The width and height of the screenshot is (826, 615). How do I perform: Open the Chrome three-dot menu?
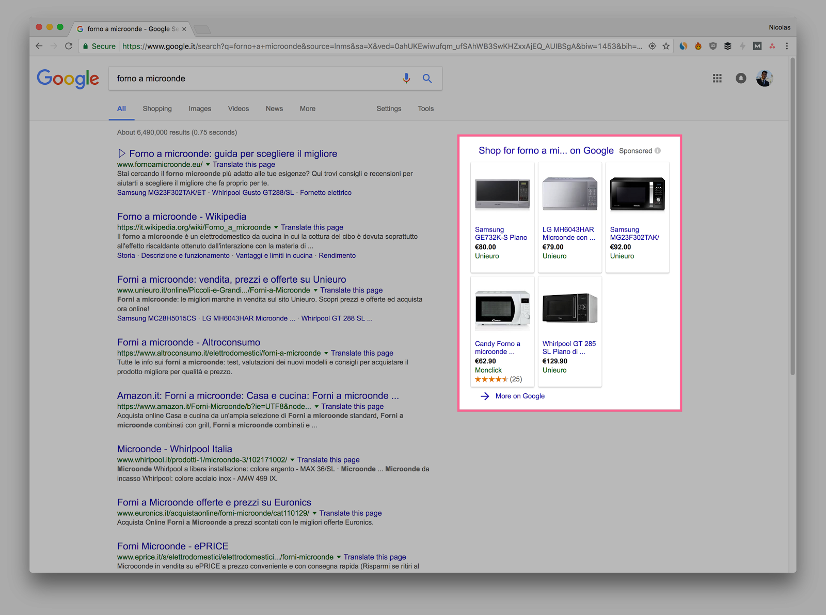787,46
